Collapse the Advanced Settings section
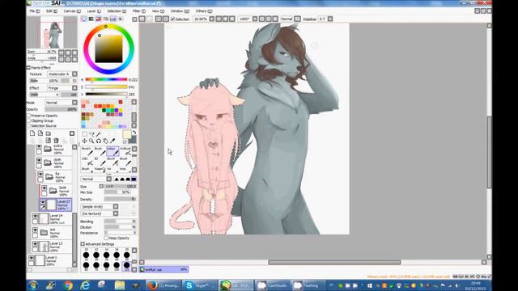This screenshot has width=518, height=291. 83,244
